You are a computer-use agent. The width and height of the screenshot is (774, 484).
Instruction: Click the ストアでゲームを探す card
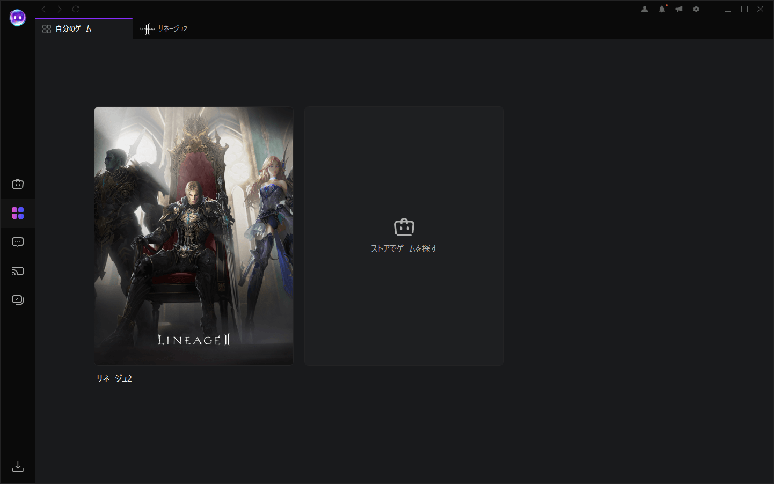tap(404, 236)
